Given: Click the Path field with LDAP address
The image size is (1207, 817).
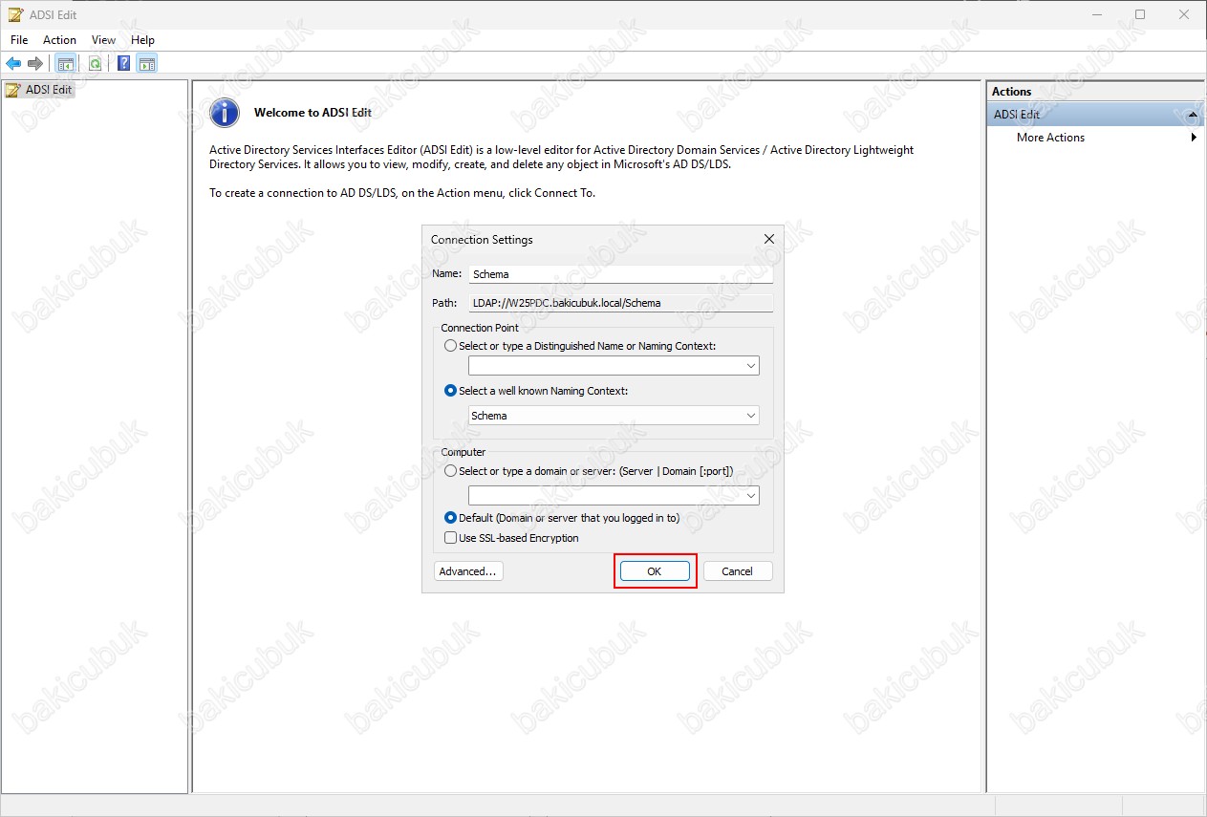Looking at the screenshot, I should 620,303.
